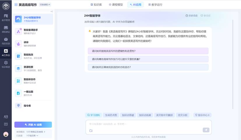Open 课程建设 sidebar icon
Screen dimensions: 241x140
click(6, 29)
